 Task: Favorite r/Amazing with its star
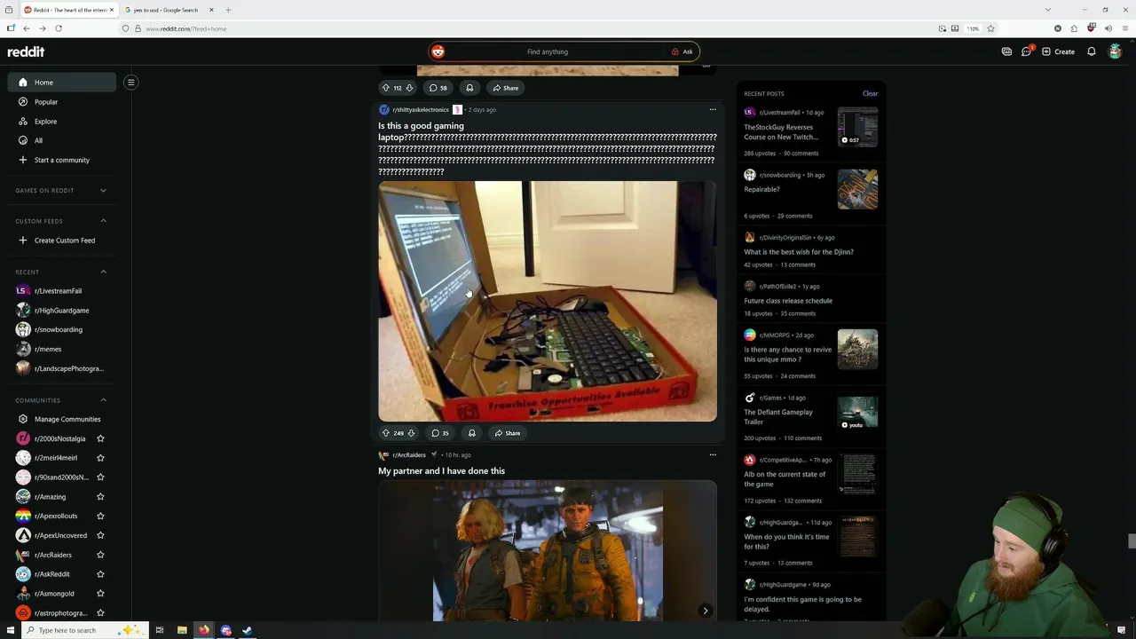tap(100, 497)
